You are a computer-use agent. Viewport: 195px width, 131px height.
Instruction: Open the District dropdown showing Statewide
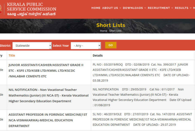tap(32, 46)
